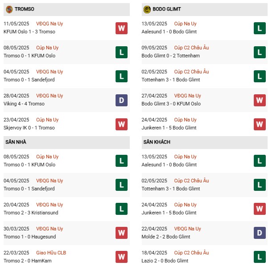Click W badge for Bodo Glimt 3-0 KFUM Oslo
268x266 pixels.
[260, 100]
